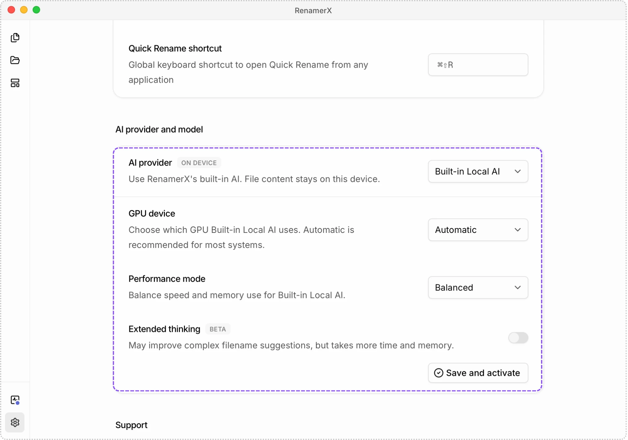Viewport: 628px width, 440px height.
Task: Open the files copy icon in sidebar
Action: point(15,38)
